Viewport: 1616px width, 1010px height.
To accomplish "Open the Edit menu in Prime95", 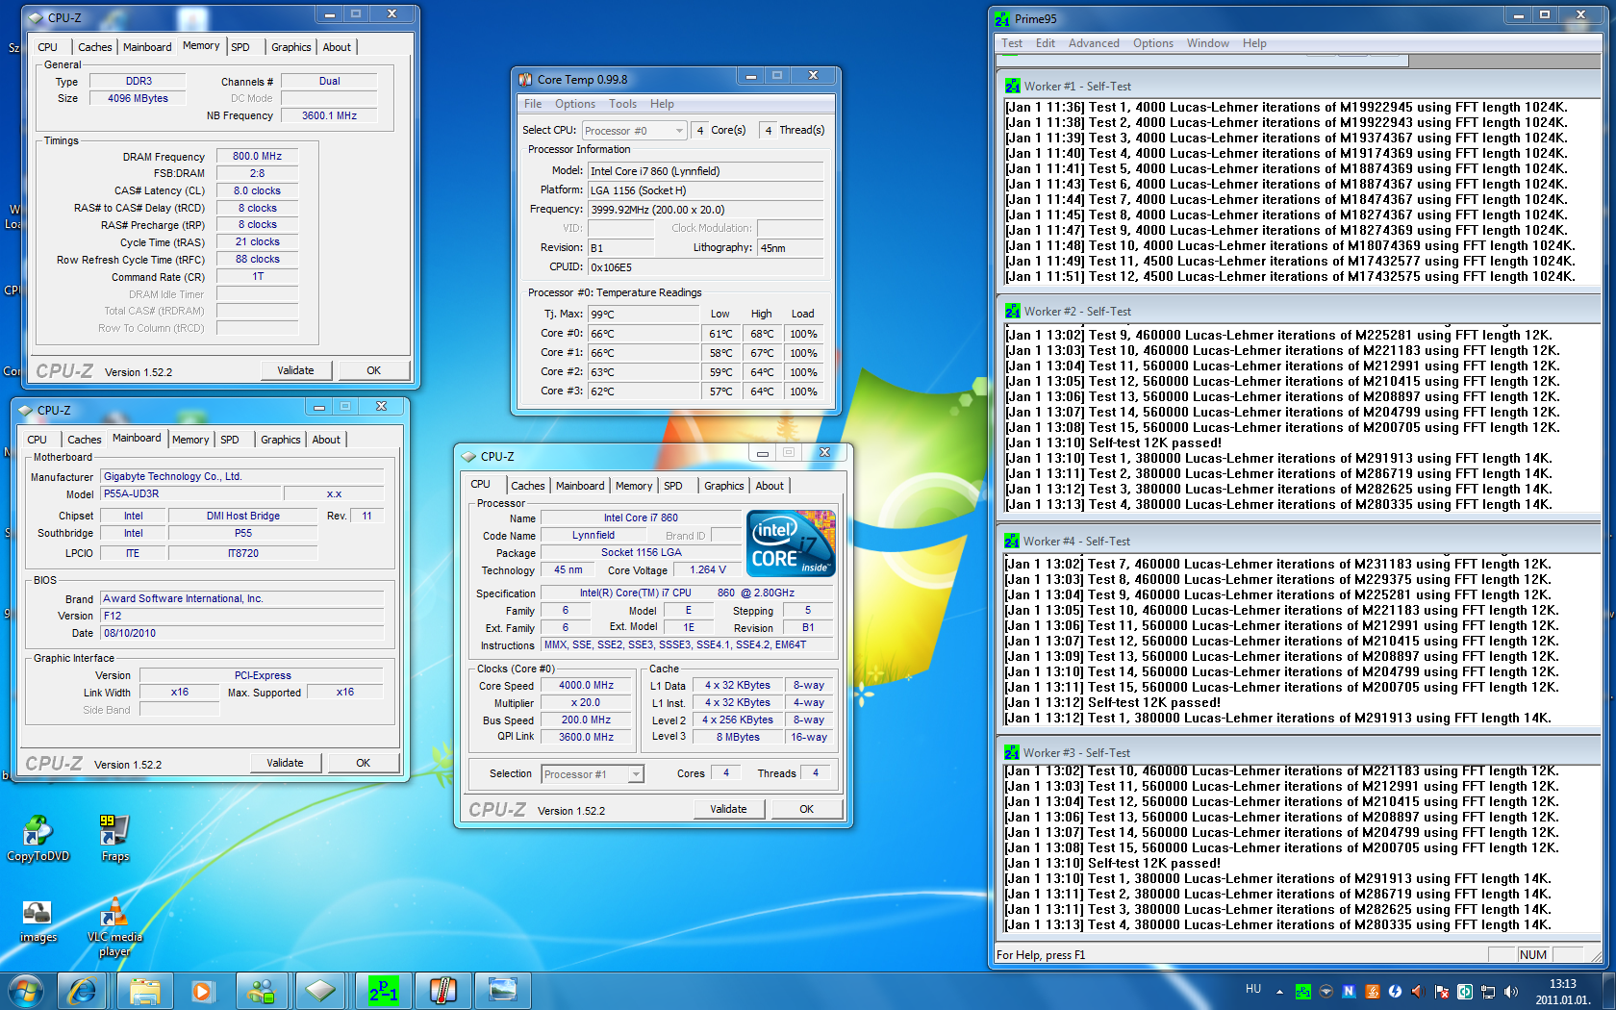I will pyautogui.click(x=1046, y=43).
